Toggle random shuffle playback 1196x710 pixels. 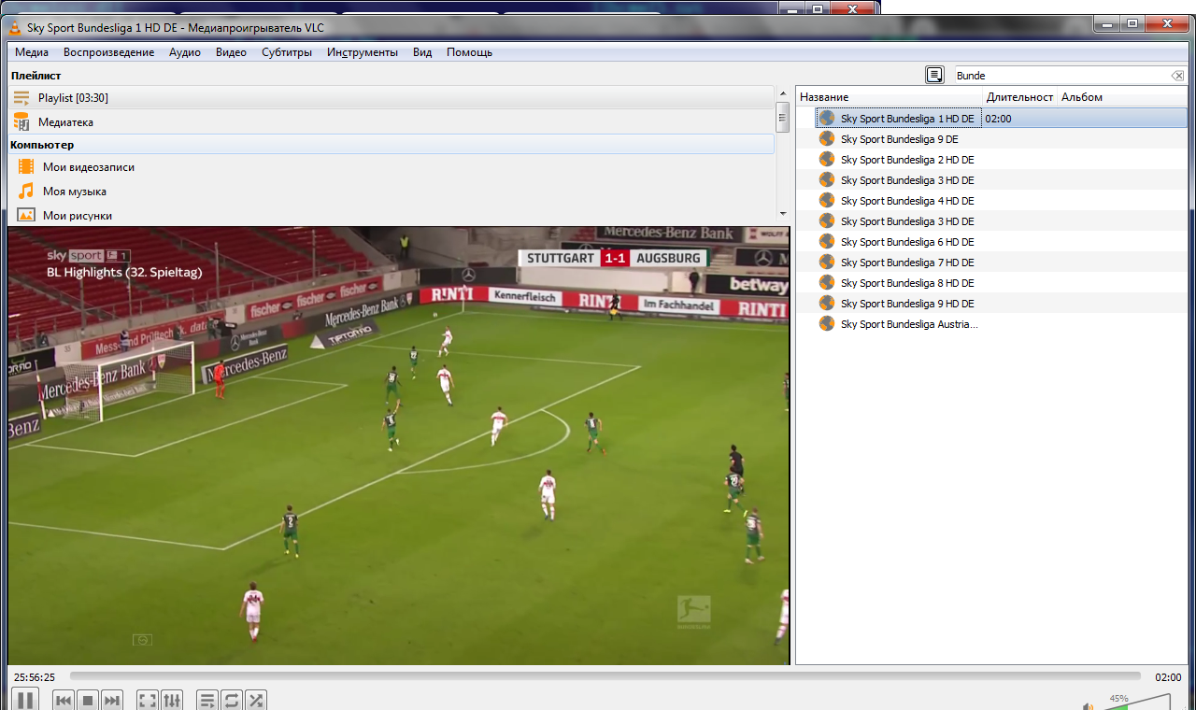point(256,700)
